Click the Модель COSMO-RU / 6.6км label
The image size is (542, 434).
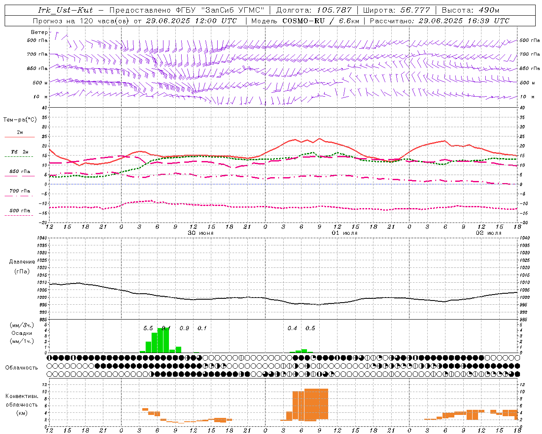pos(305,21)
